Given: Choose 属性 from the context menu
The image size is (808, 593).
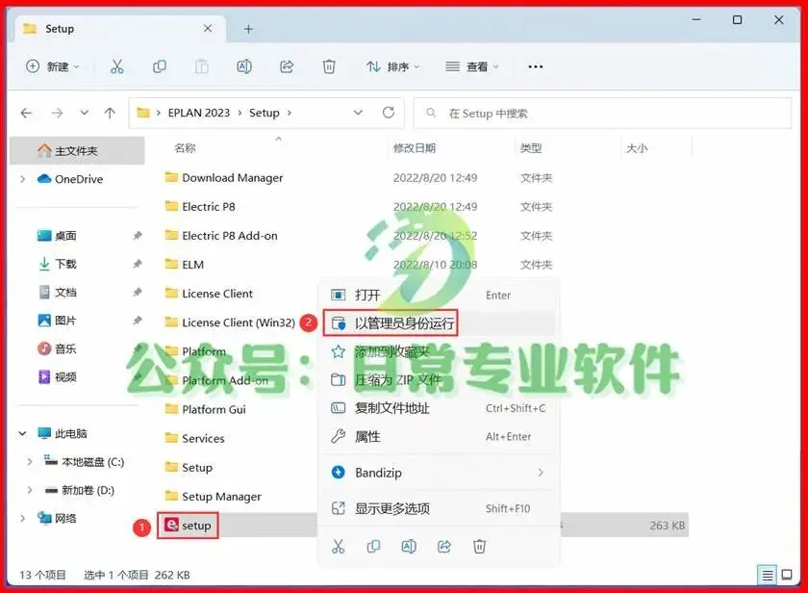Looking at the screenshot, I should click(439, 437).
